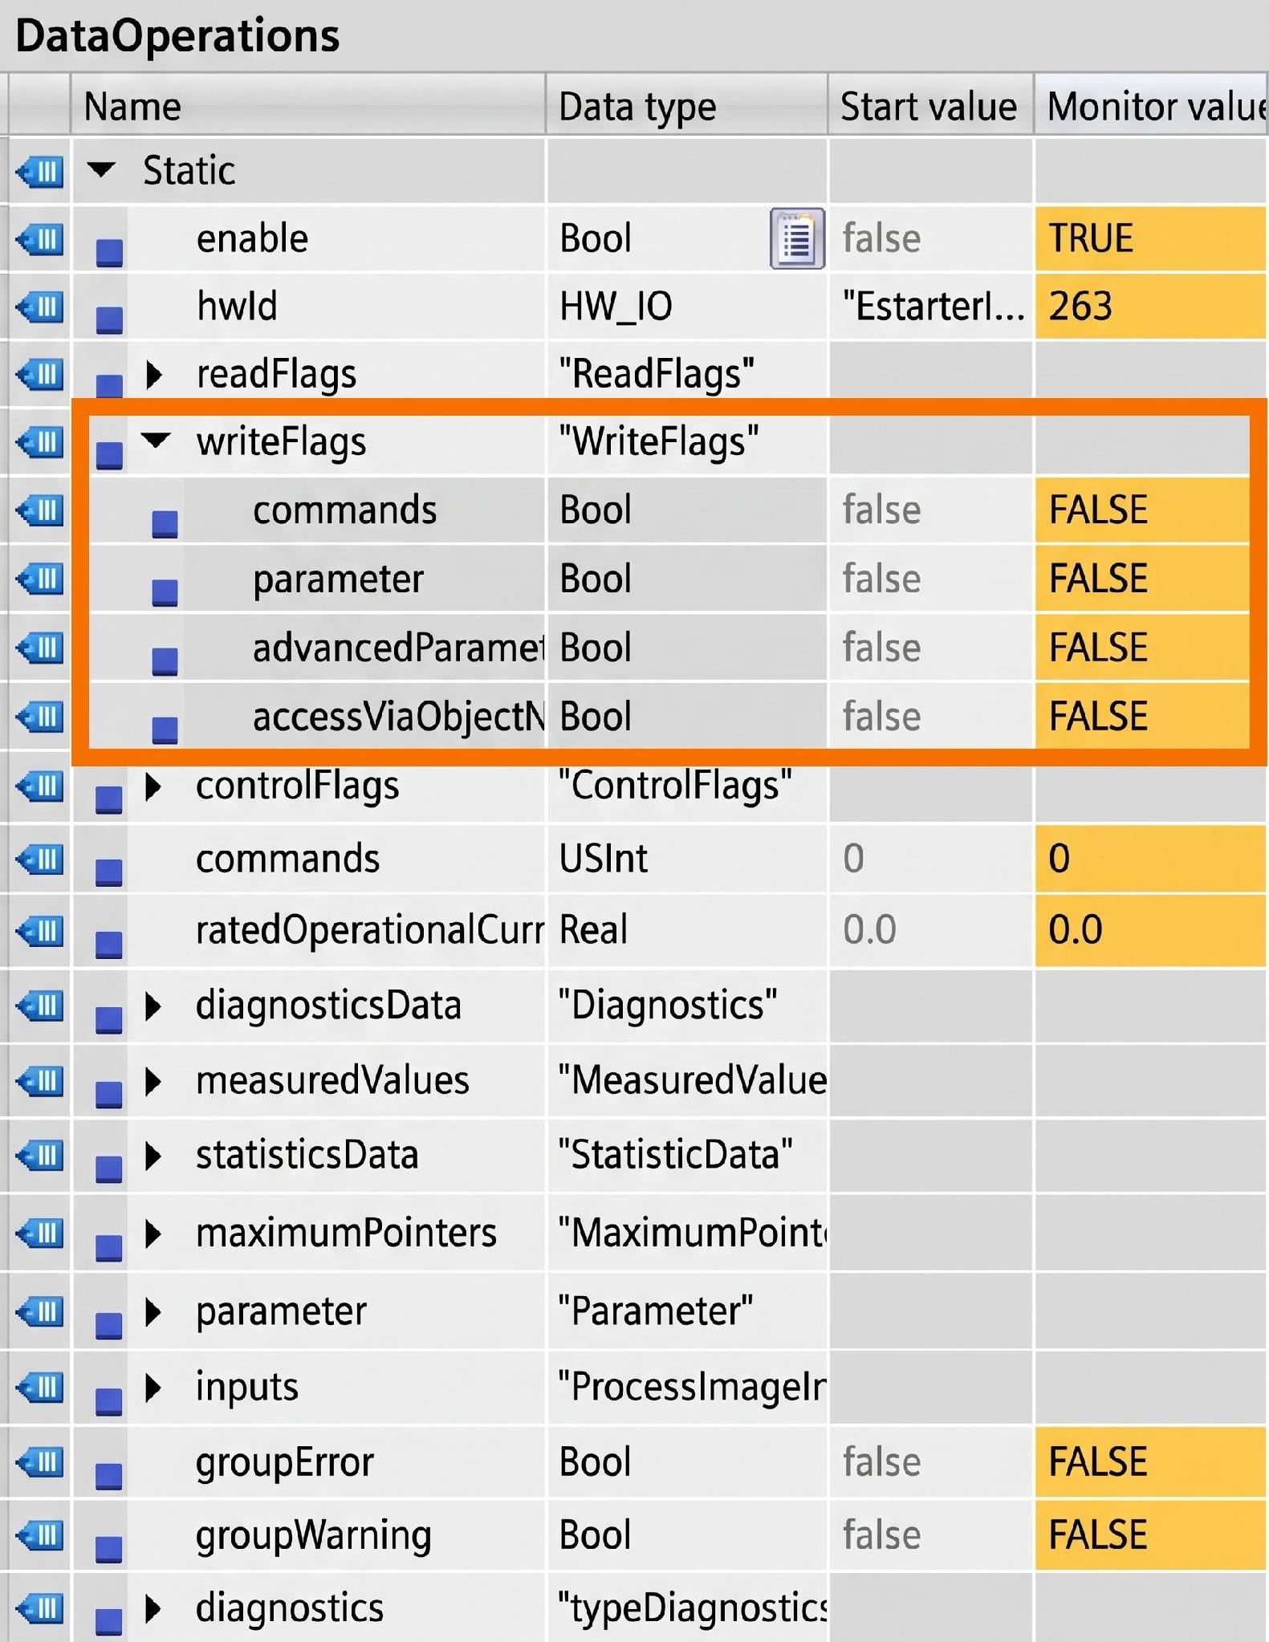Select the hwId variable name

[237, 306]
